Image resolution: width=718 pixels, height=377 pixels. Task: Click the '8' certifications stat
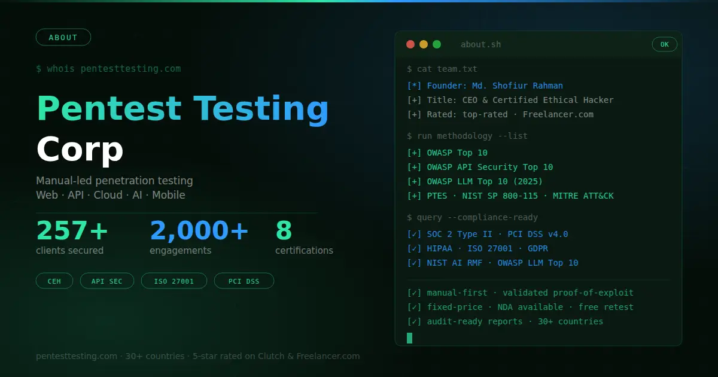pos(284,230)
